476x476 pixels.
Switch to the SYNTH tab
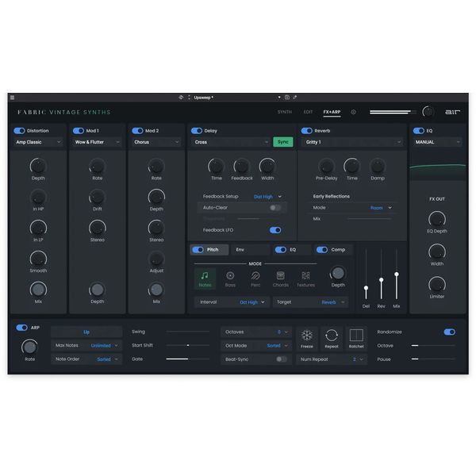(x=285, y=112)
